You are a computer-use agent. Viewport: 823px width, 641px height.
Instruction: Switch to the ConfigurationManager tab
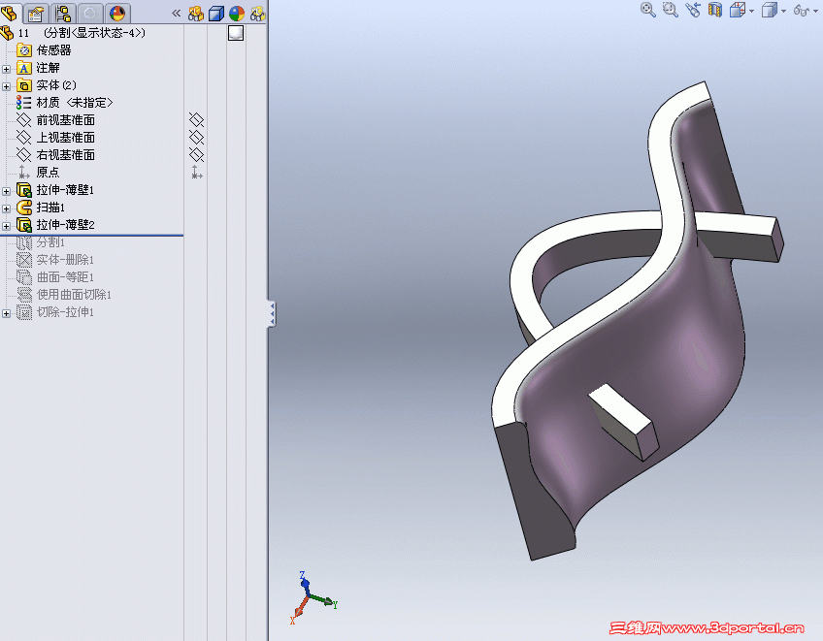click(x=63, y=14)
